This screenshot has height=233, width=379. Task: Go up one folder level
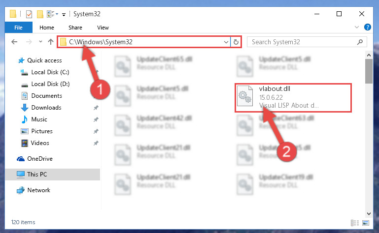[x=51, y=42]
